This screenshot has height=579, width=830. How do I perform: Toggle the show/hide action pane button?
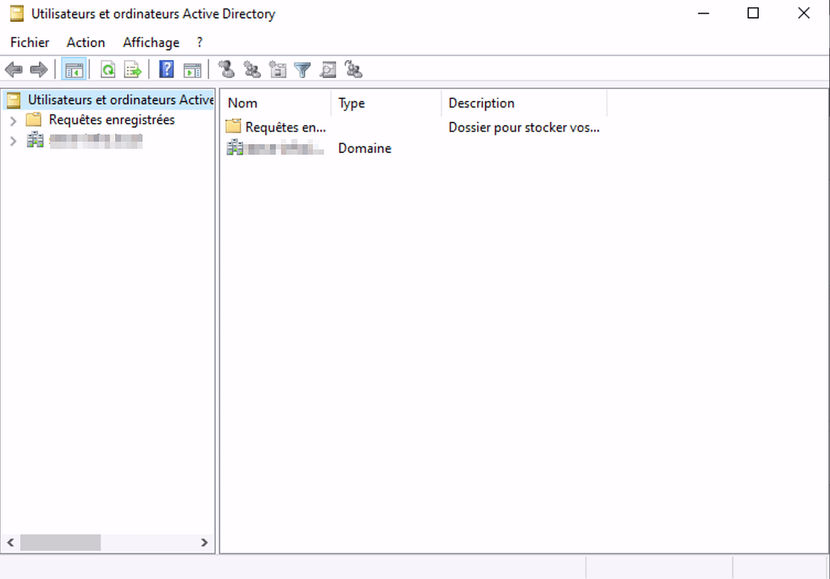point(192,70)
